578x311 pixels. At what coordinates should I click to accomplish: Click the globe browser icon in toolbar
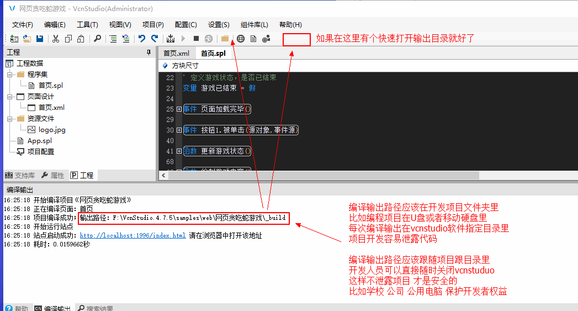point(241,39)
